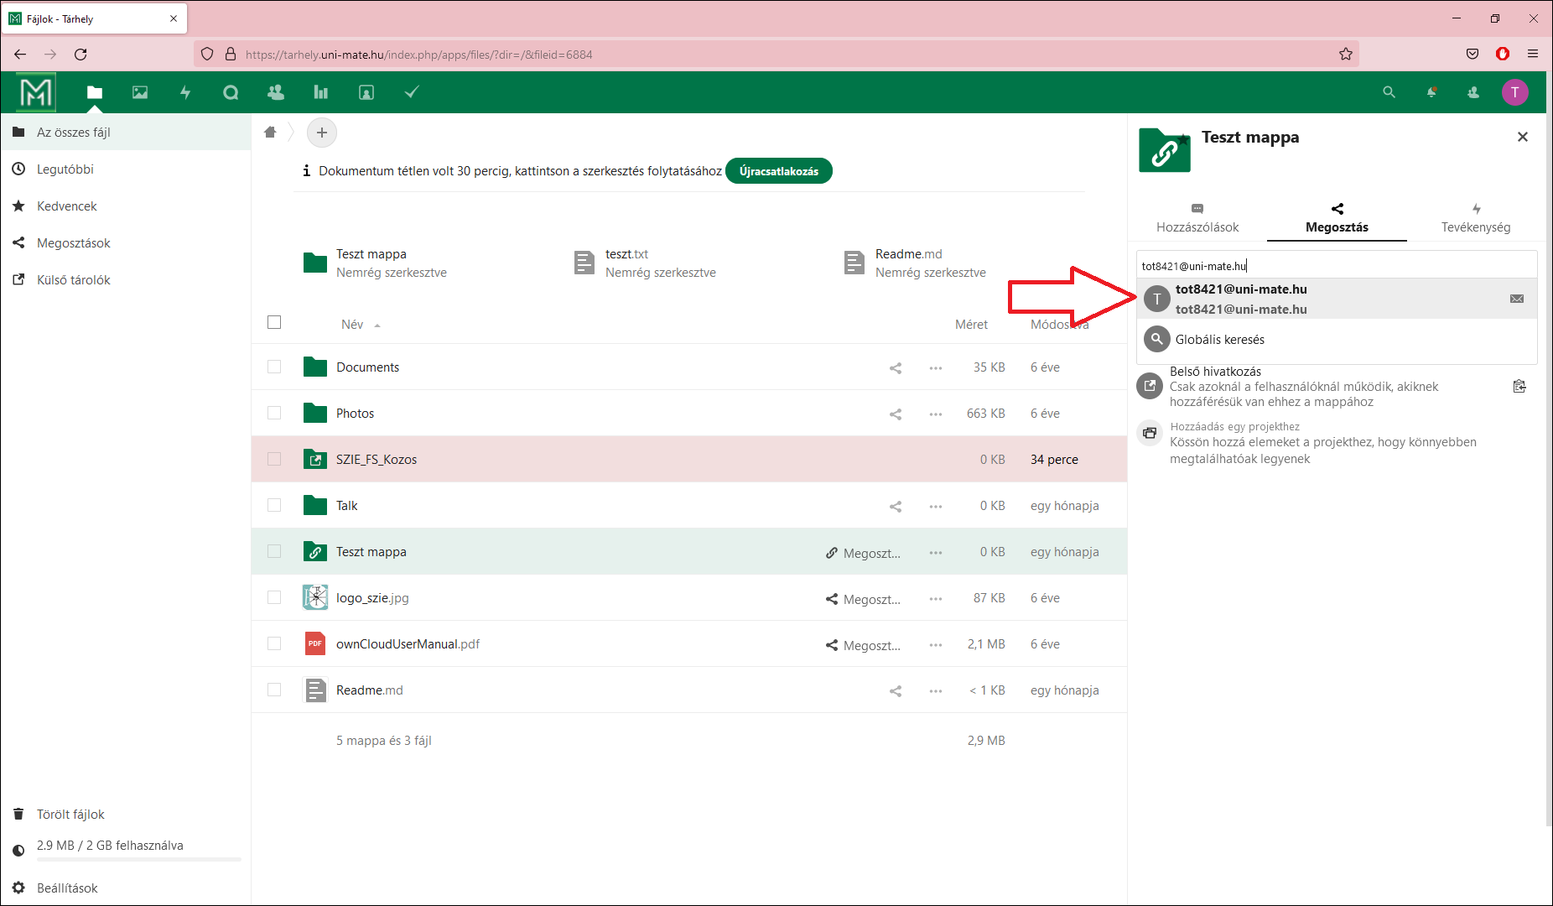The height and width of the screenshot is (906, 1553).
Task: Toggle the select-all files checkbox
Action: [x=274, y=323]
